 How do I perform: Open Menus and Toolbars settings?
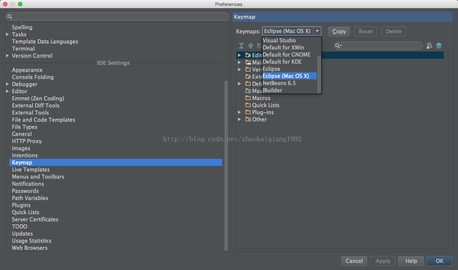(x=38, y=177)
